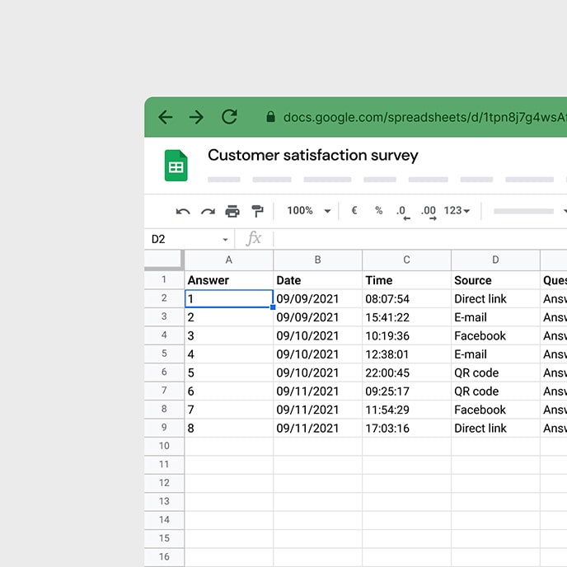This screenshot has height=567, width=567.
Task: Select the cell with time 10:19:36
Action: [x=407, y=335]
